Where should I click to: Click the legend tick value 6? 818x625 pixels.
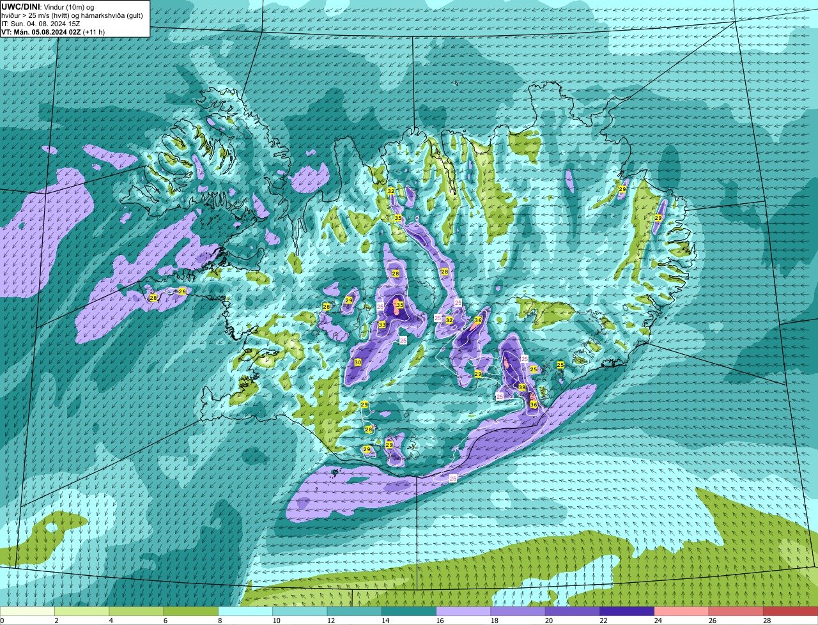click(x=165, y=621)
